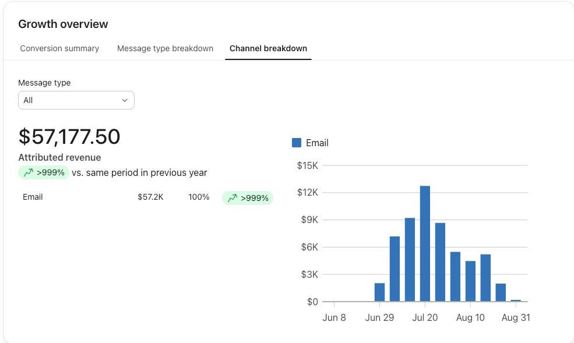Image resolution: width=574 pixels, height=343 pixels.
Task: Click the $57,177.50 attributed revenue total
Action: click(69, 136)
